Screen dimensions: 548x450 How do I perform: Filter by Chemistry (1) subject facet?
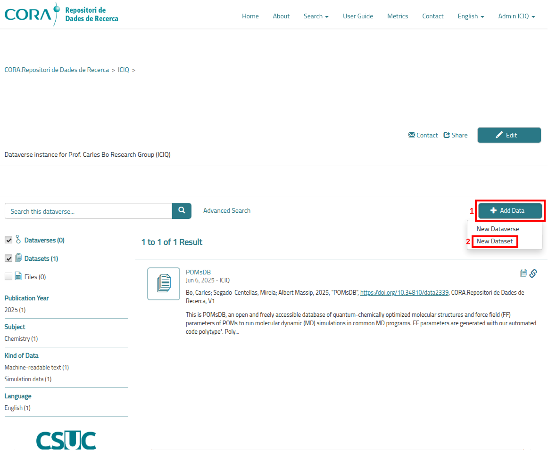21,339
